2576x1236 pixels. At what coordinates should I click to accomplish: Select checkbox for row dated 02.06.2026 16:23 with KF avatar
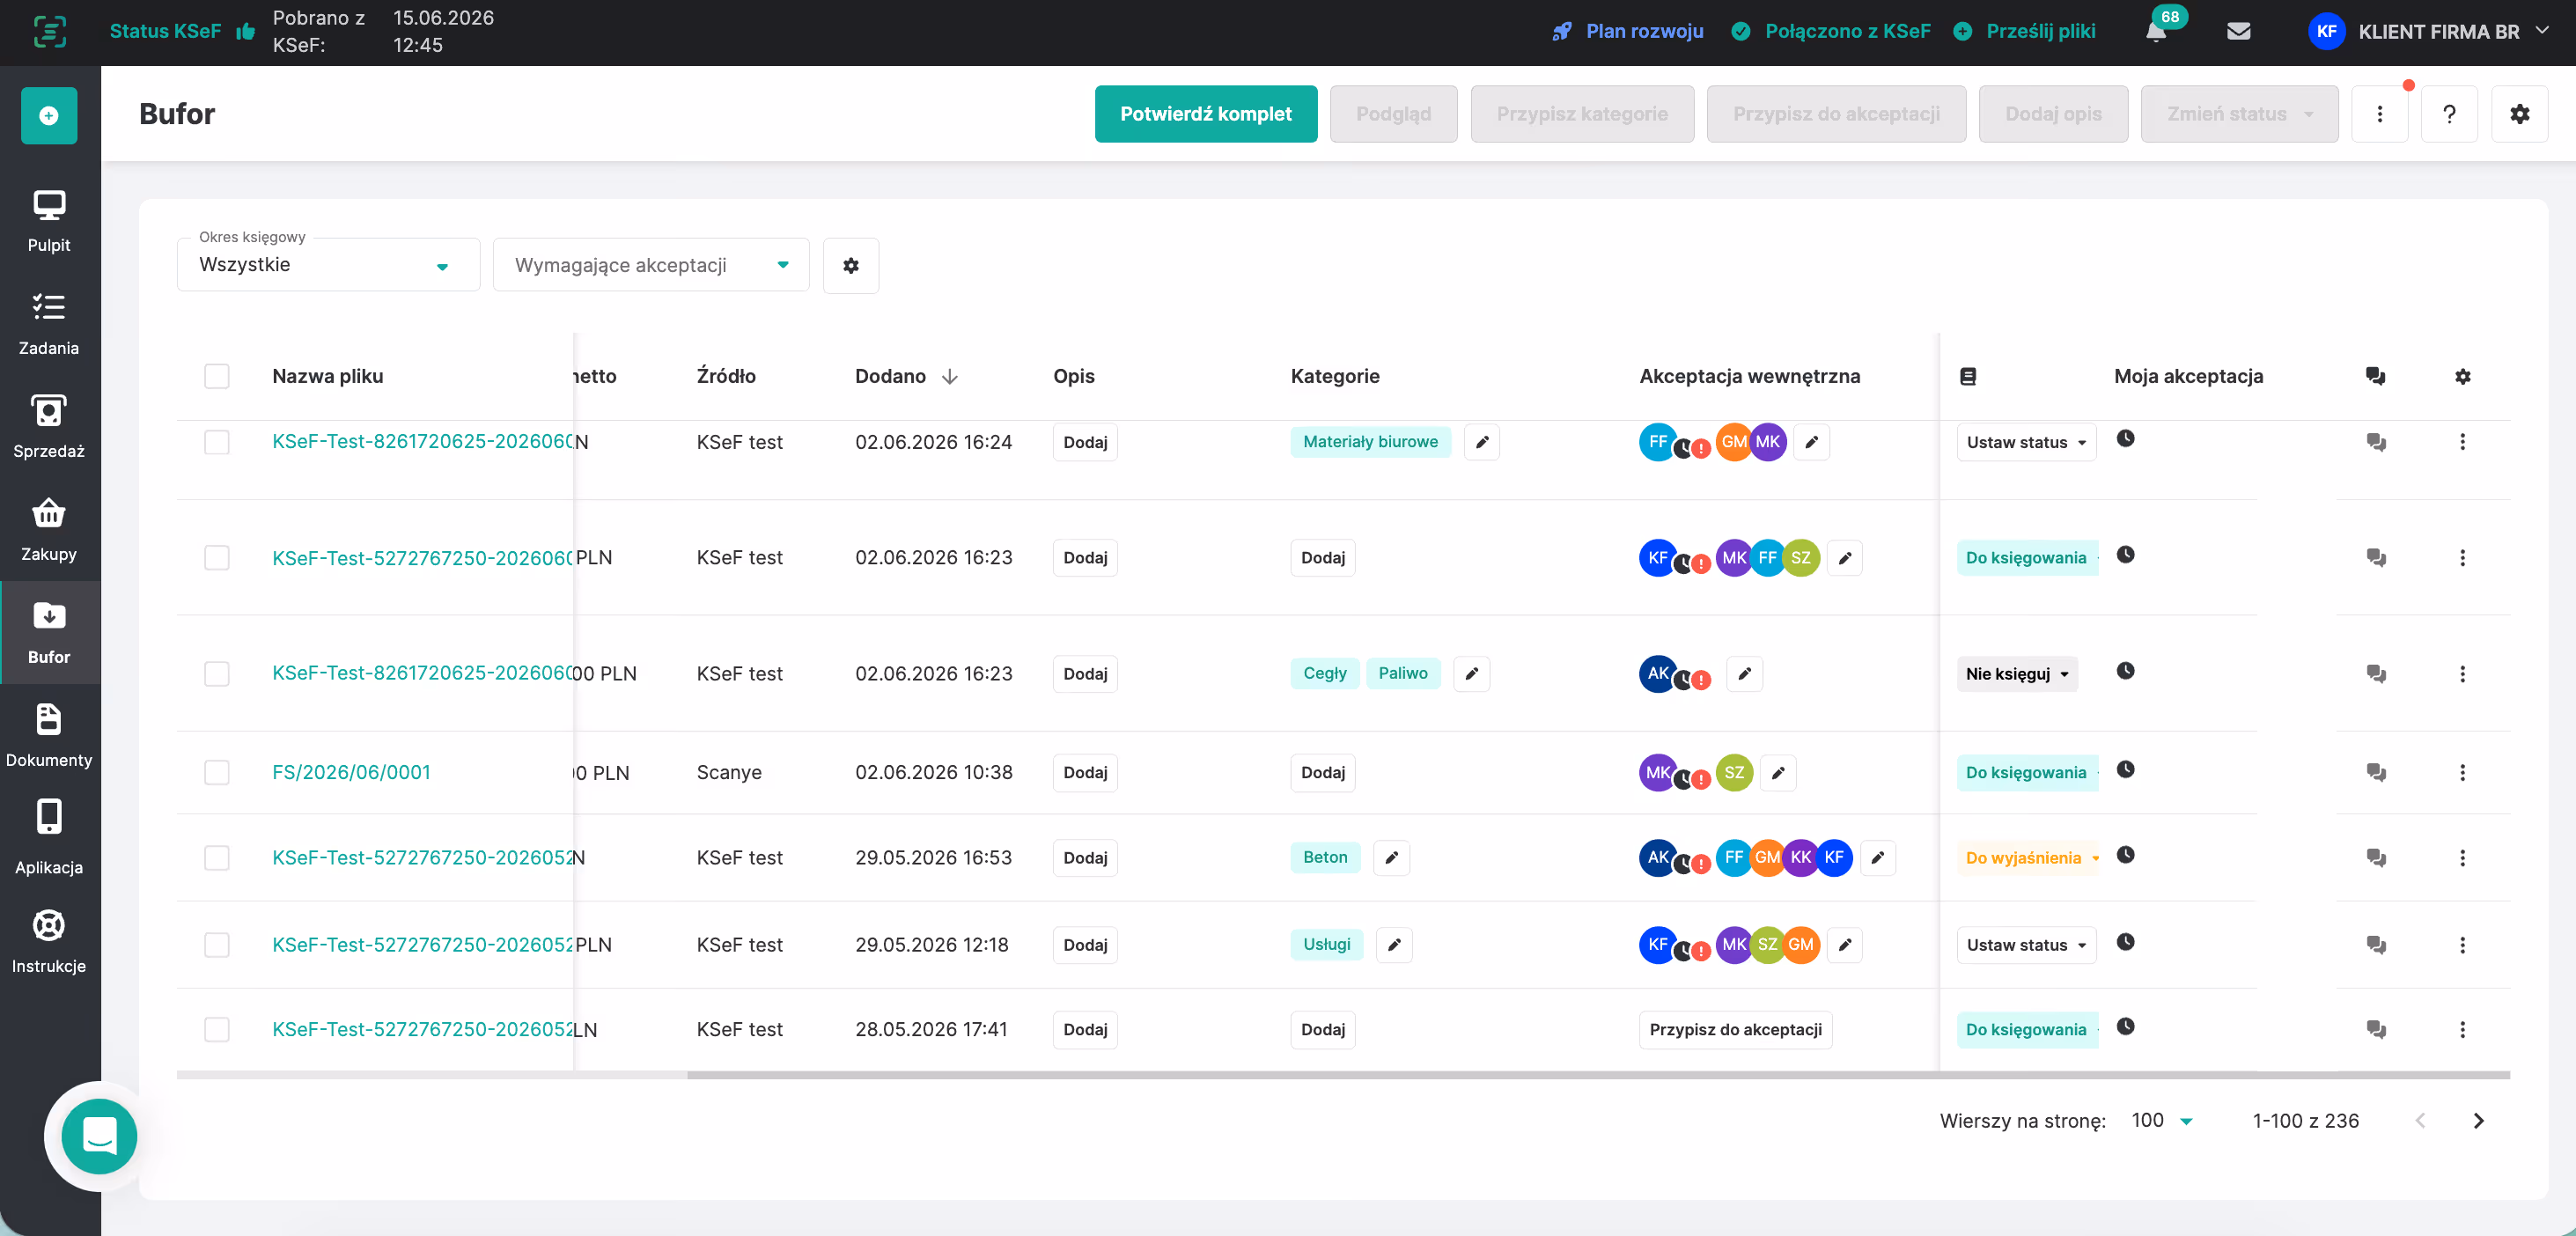tap(217, 558)
